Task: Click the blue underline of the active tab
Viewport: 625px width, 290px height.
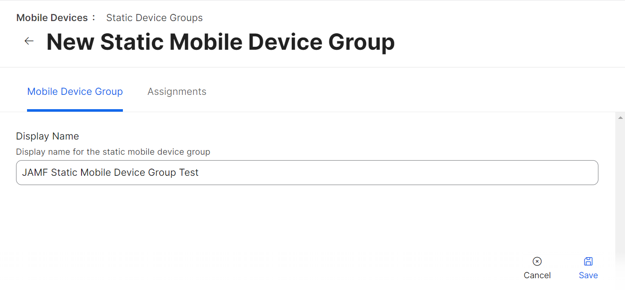Action: click(75, 110)
